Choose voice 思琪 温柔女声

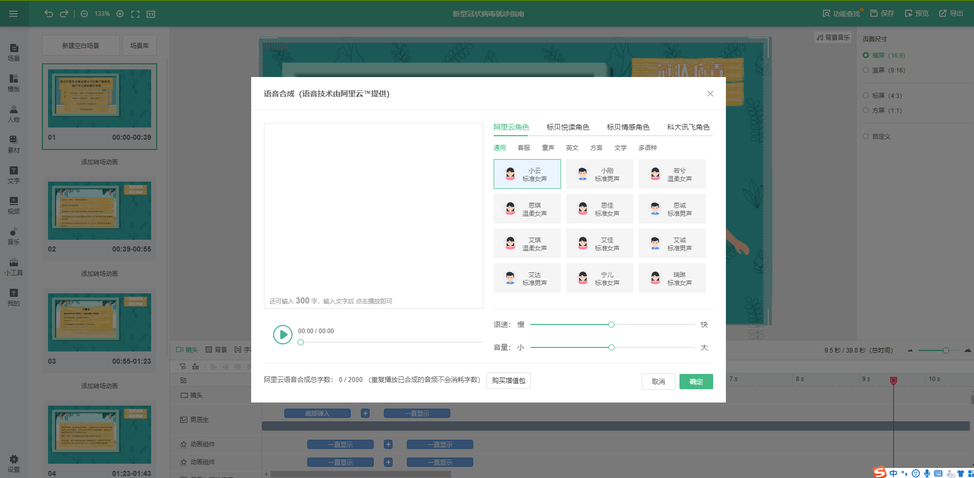[x=527, y=209]
